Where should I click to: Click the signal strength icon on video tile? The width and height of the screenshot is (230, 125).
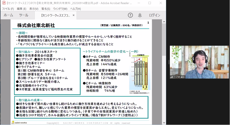171,77
